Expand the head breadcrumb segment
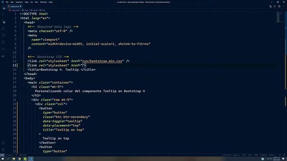This screenshot has width=287, height=161. tap(34, 10)
